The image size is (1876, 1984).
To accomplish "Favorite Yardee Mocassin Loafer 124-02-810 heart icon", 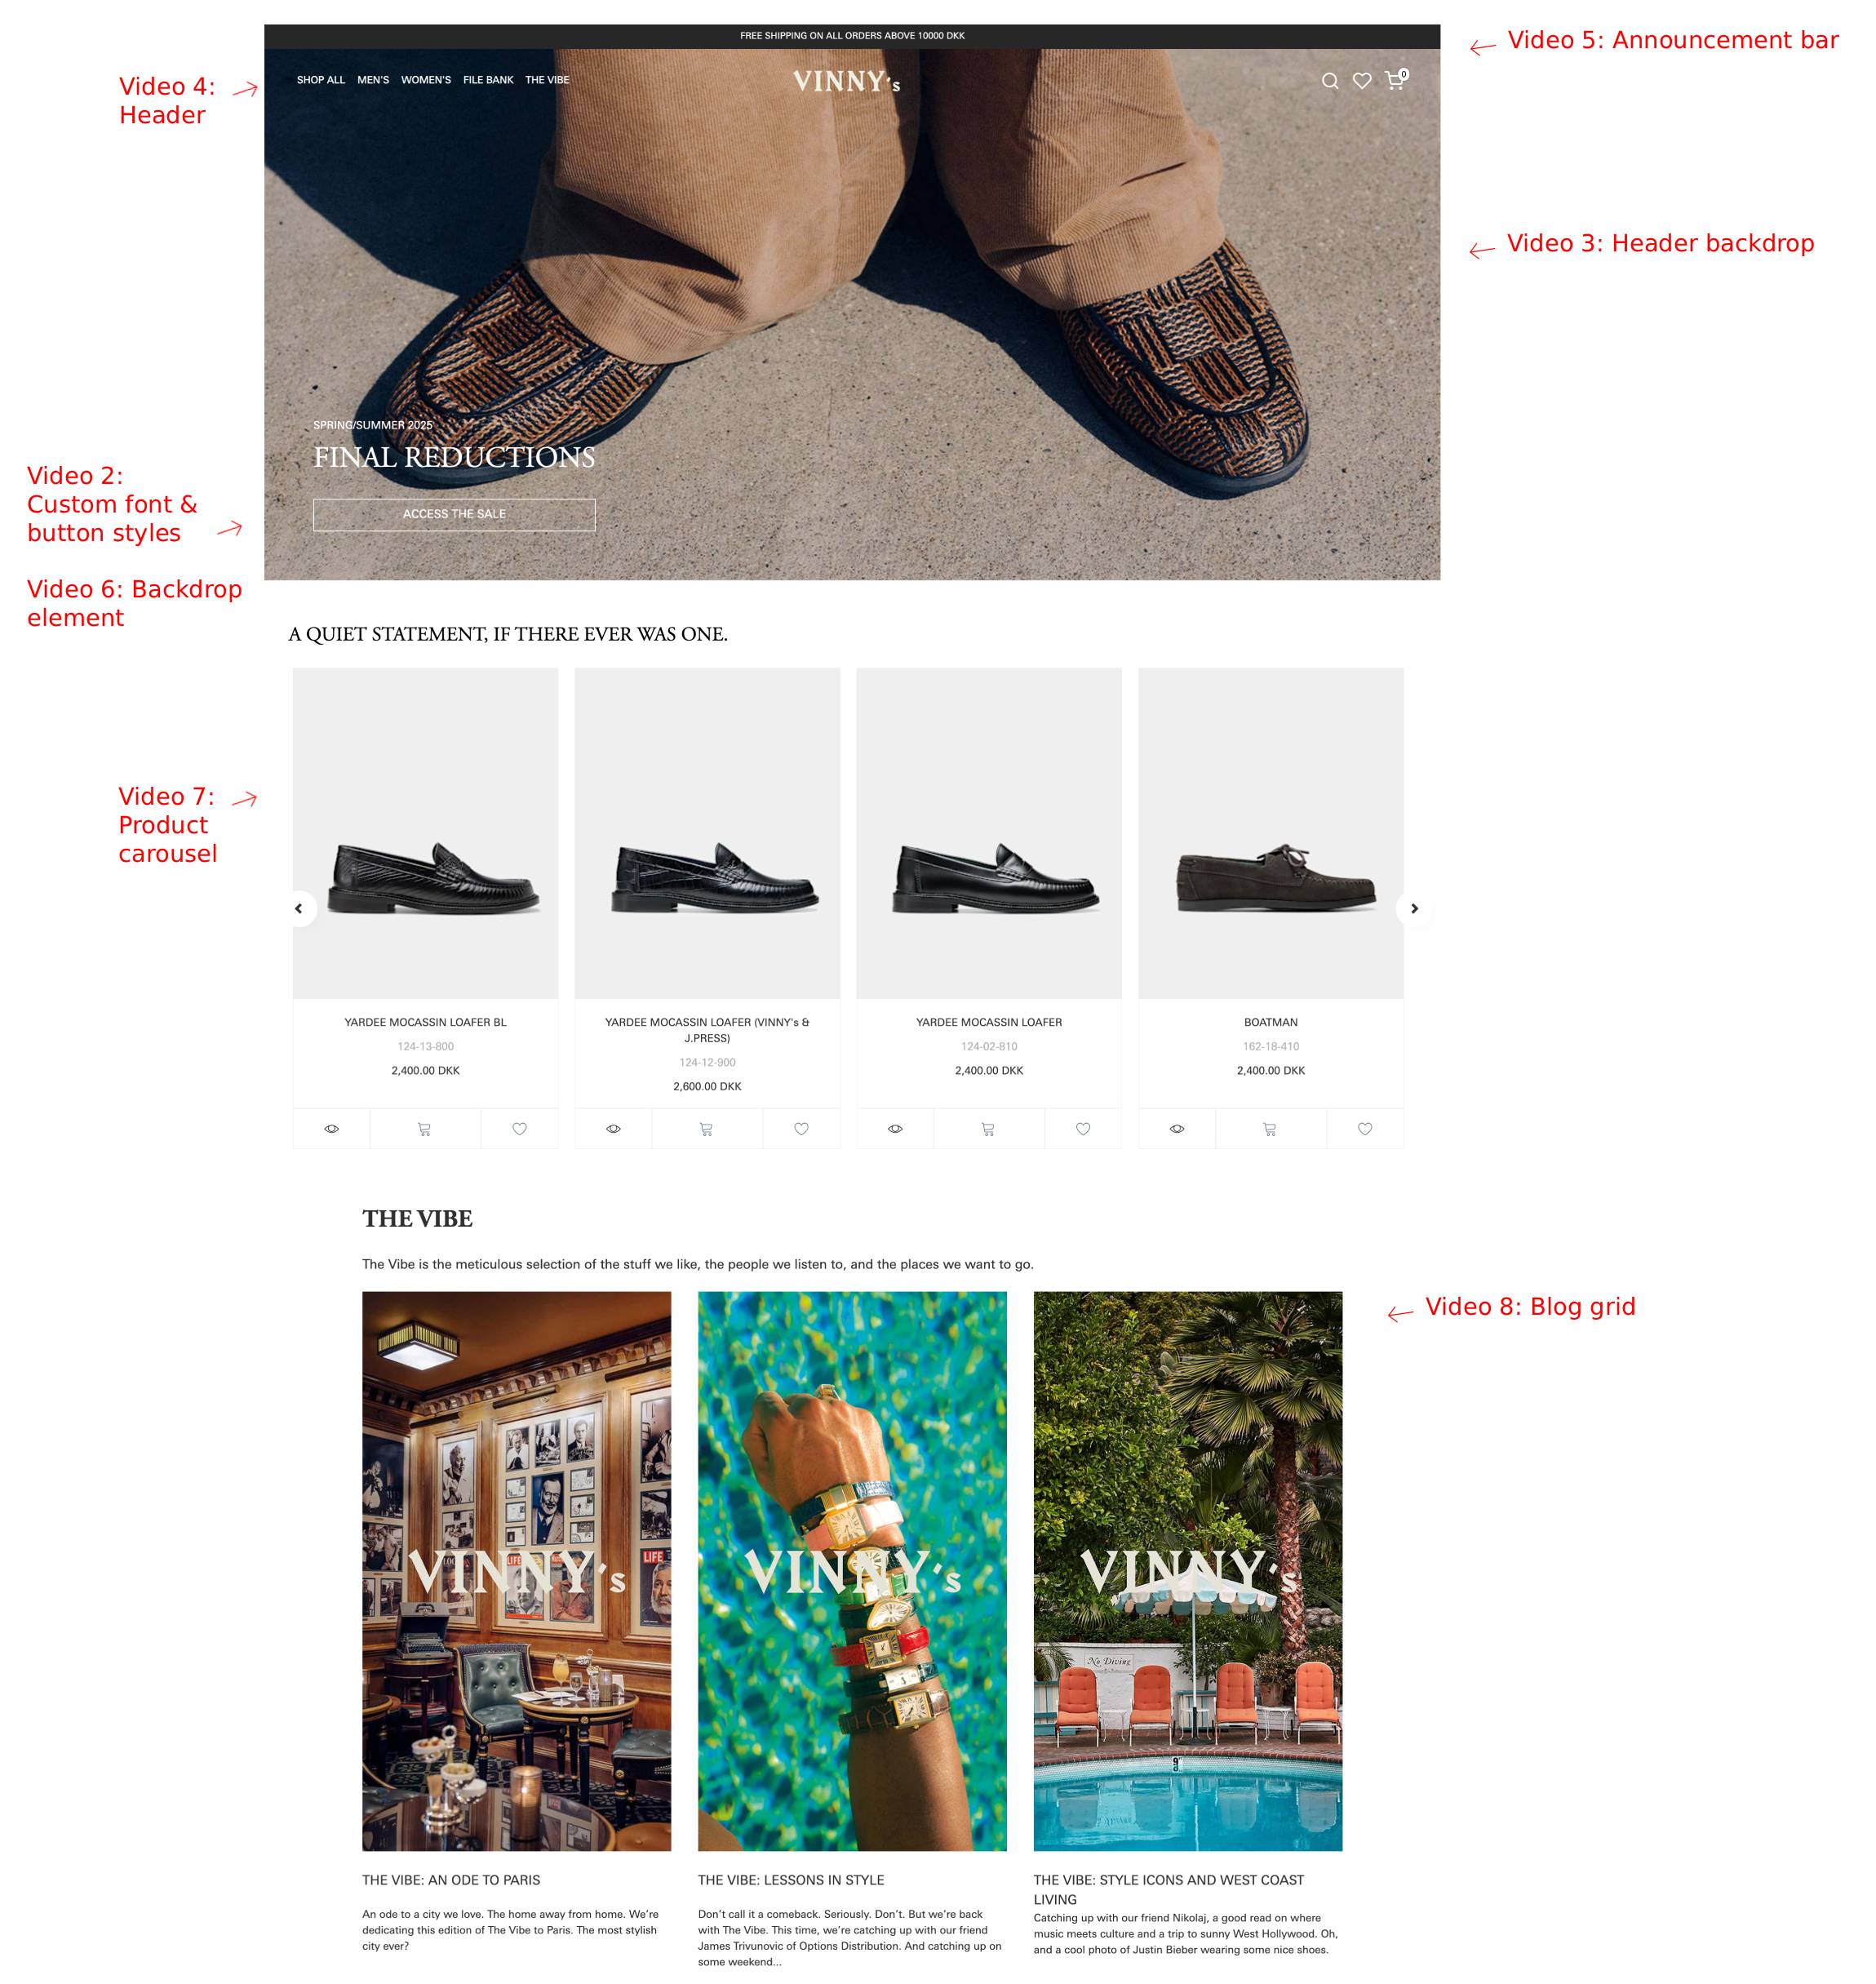I will (1083, 1129).
